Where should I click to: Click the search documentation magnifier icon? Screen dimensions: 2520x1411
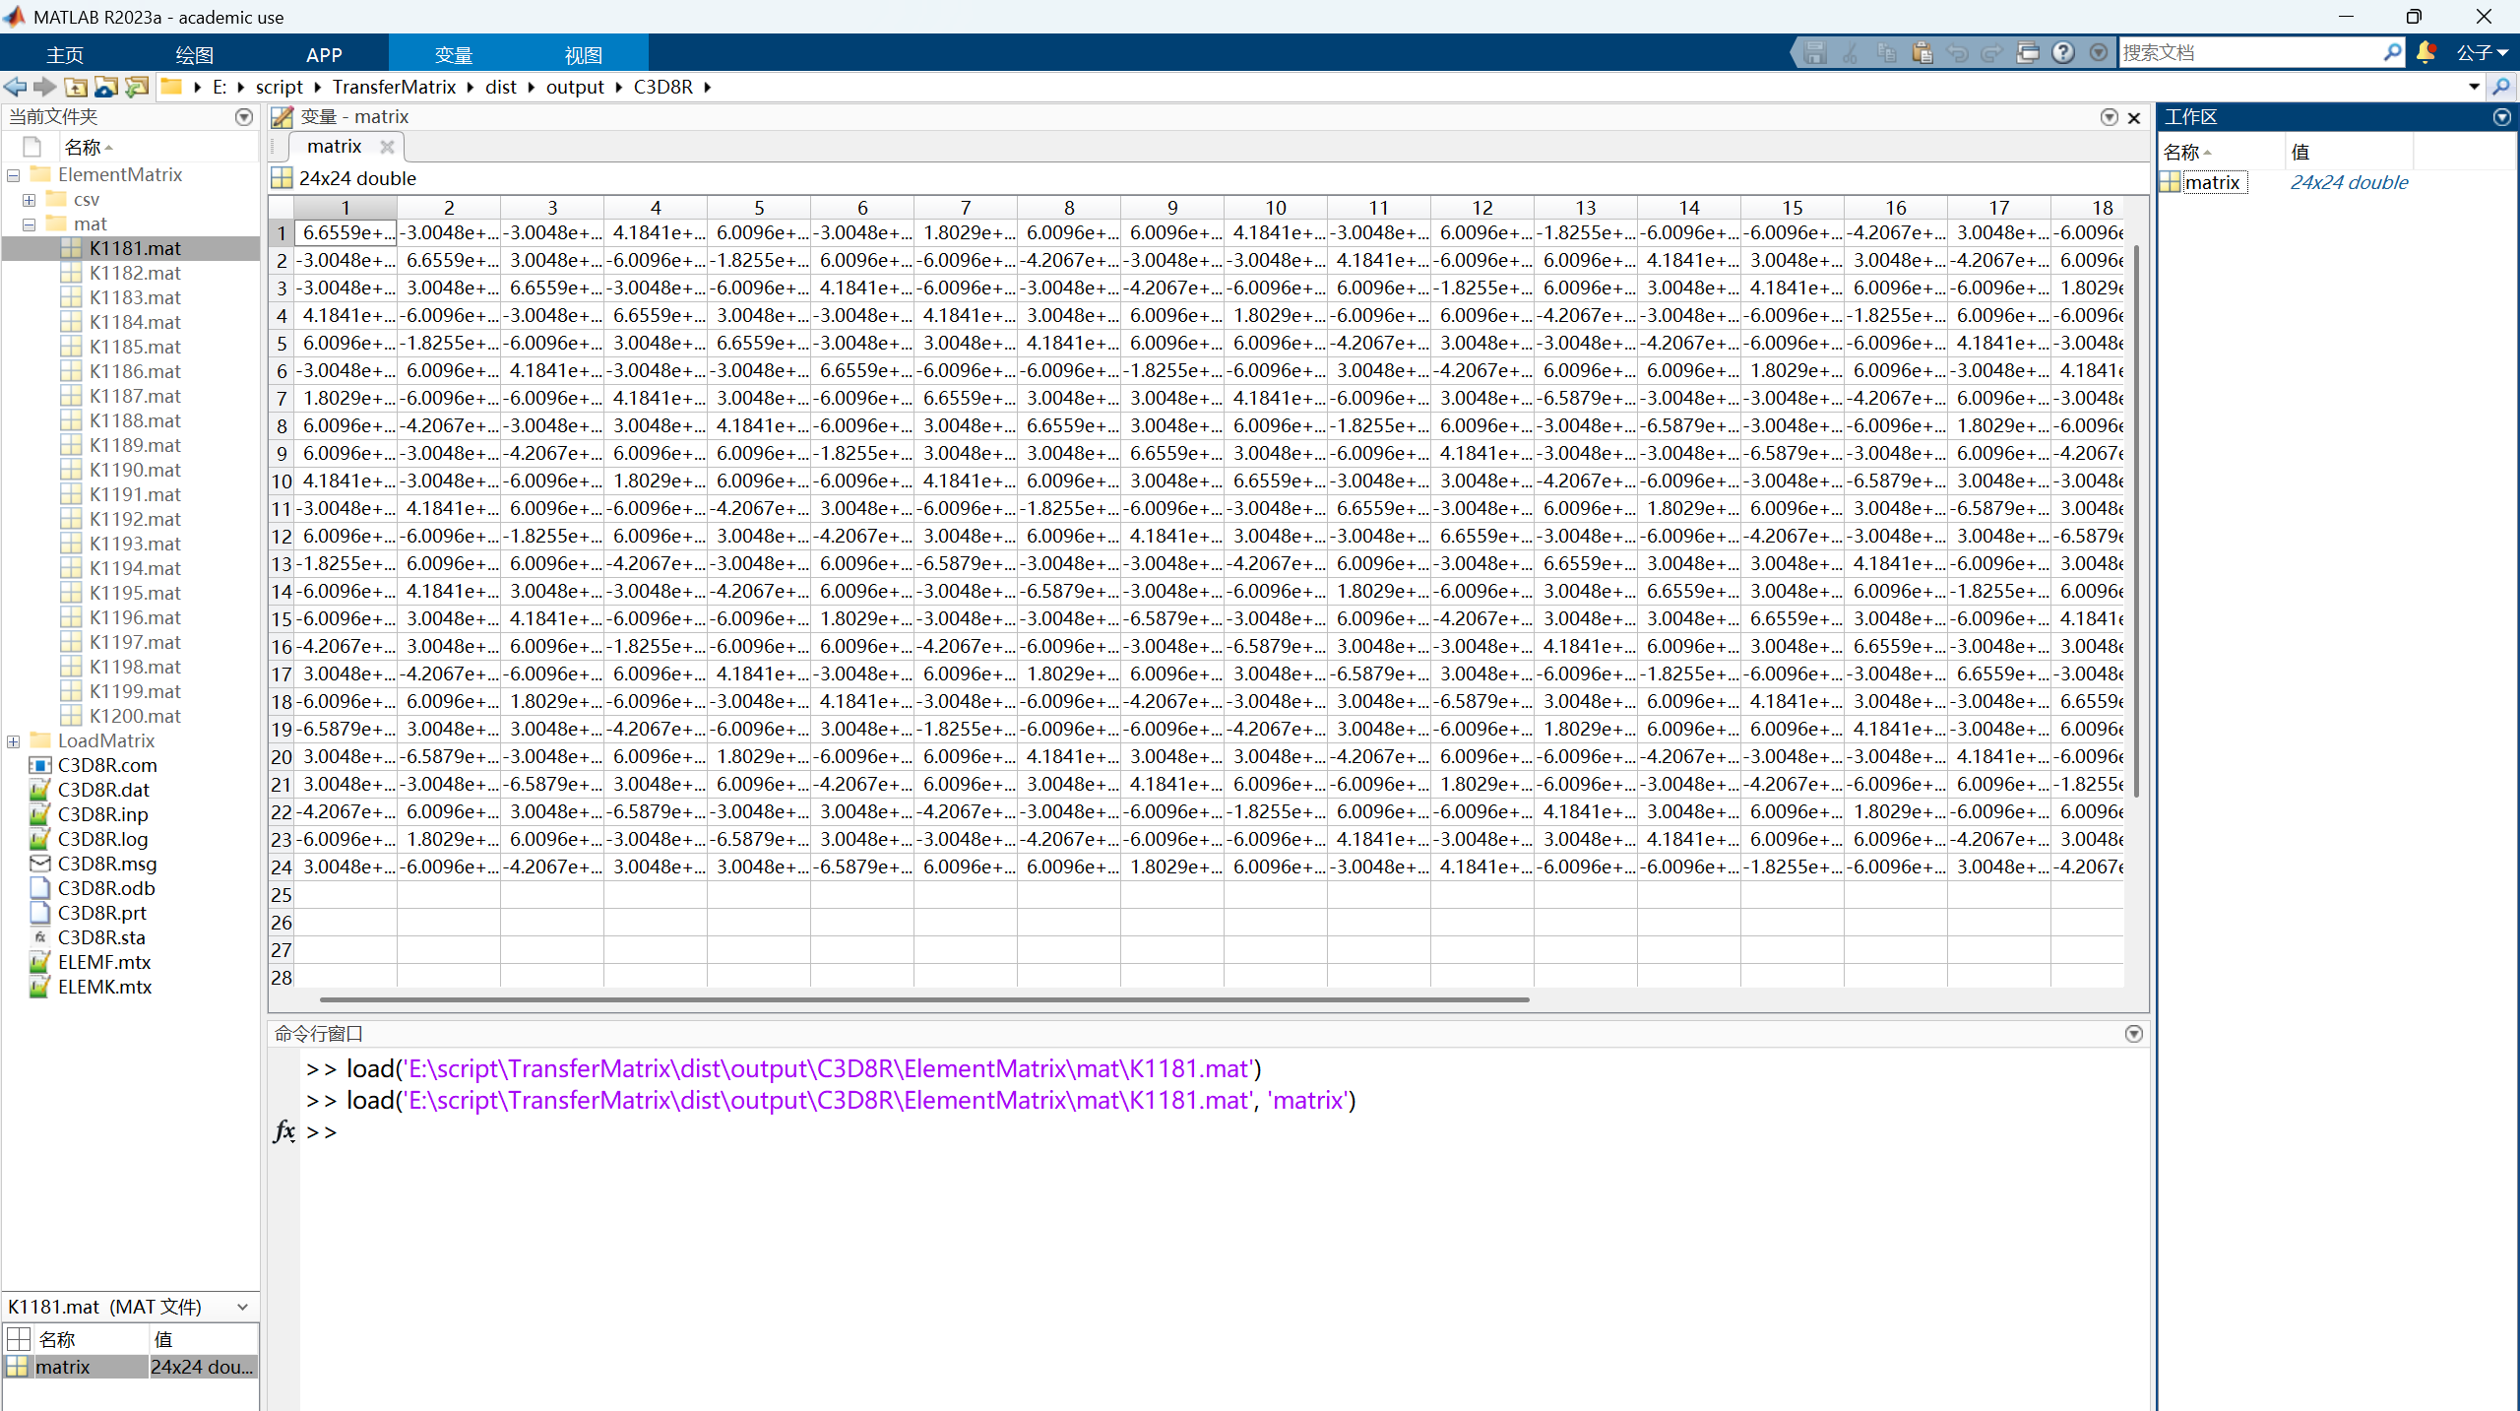[2393, 52]
